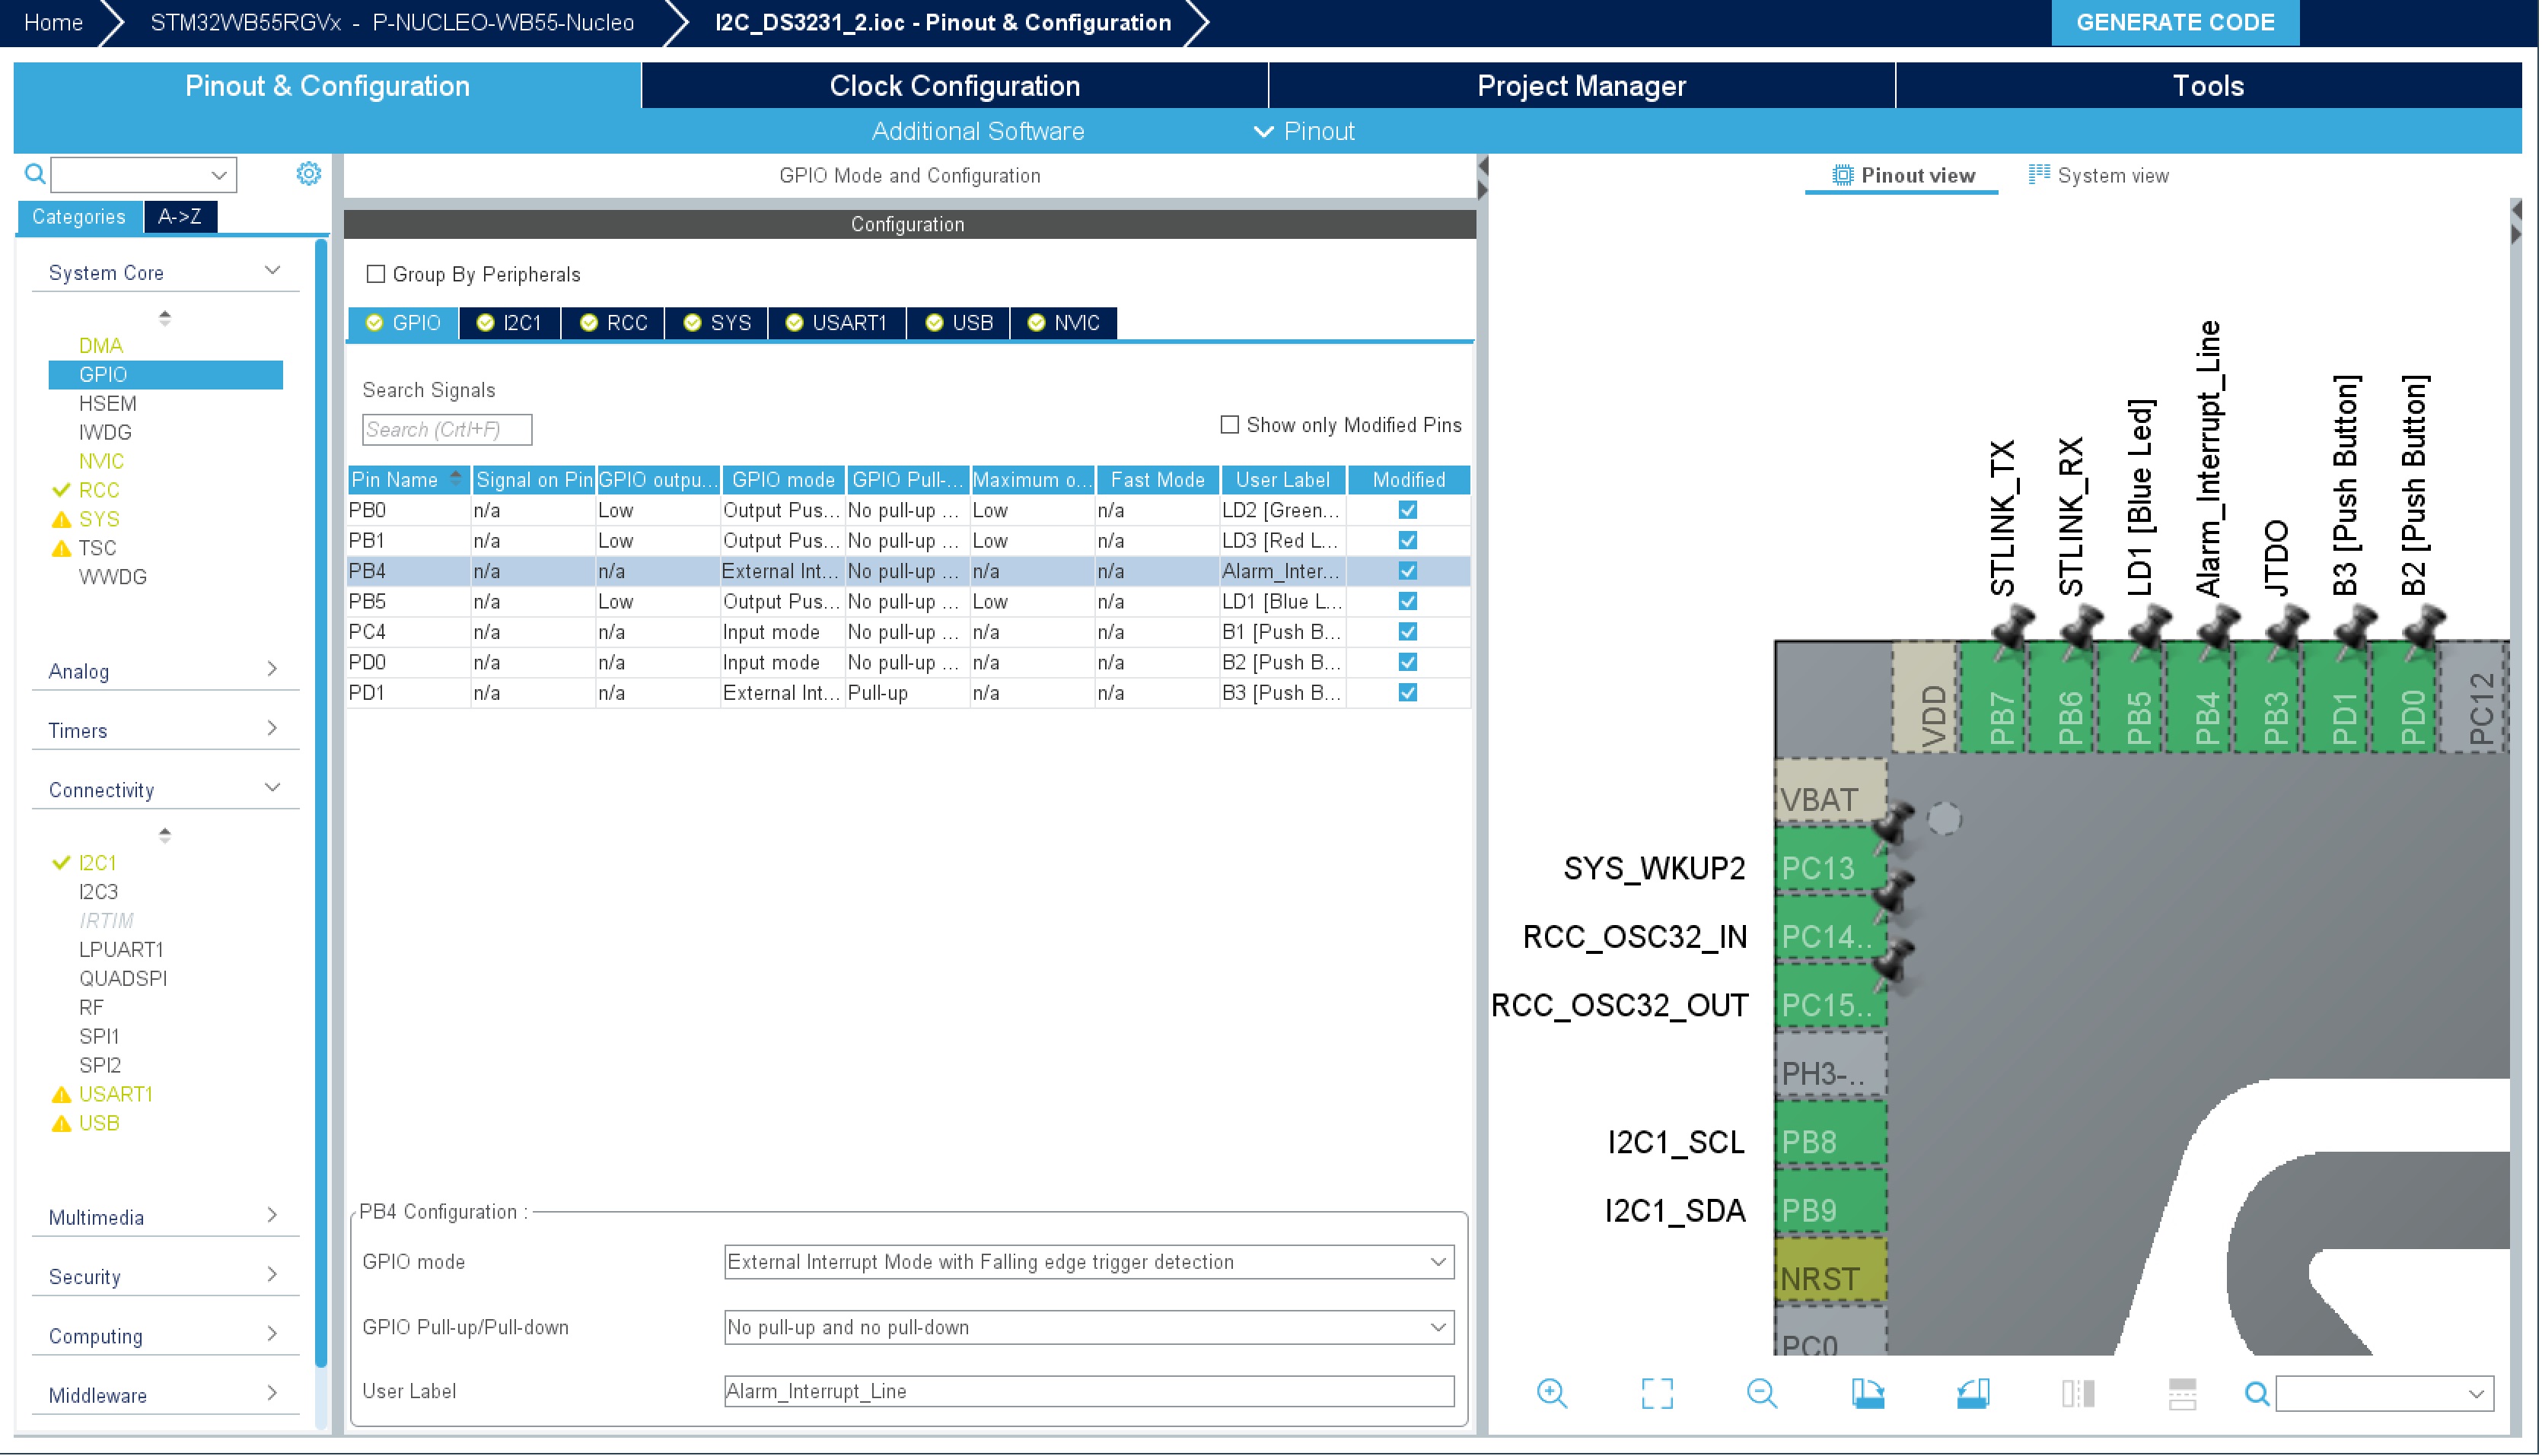Open the I2C1 configuration tab
The width and height of the screenshot is (2542, 1456).
click(510, 323)
